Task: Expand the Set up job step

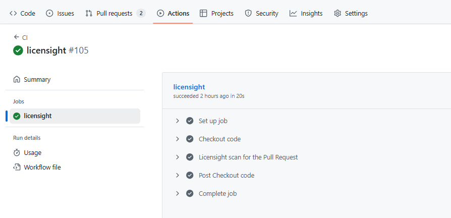Action: [178, 121]
